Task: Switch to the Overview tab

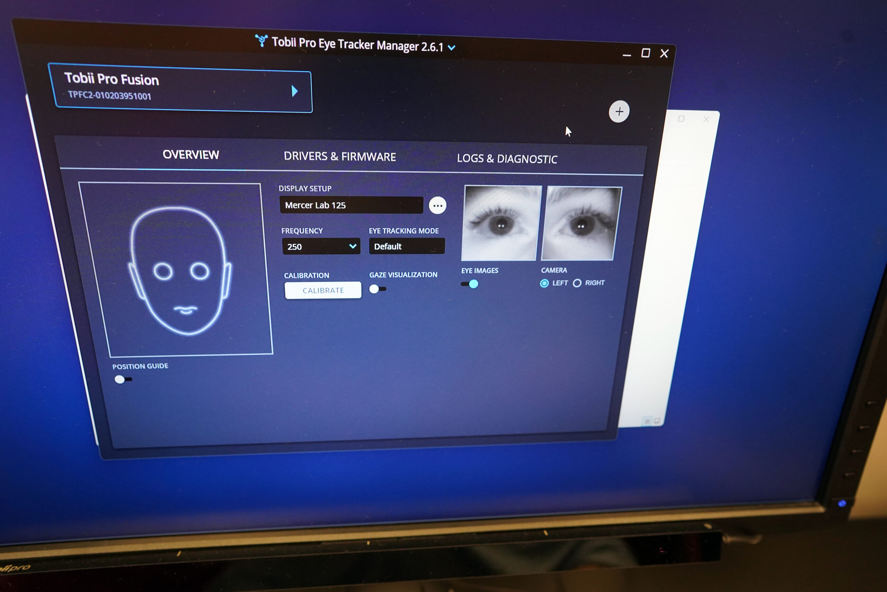Action: (x=191, y=155)
